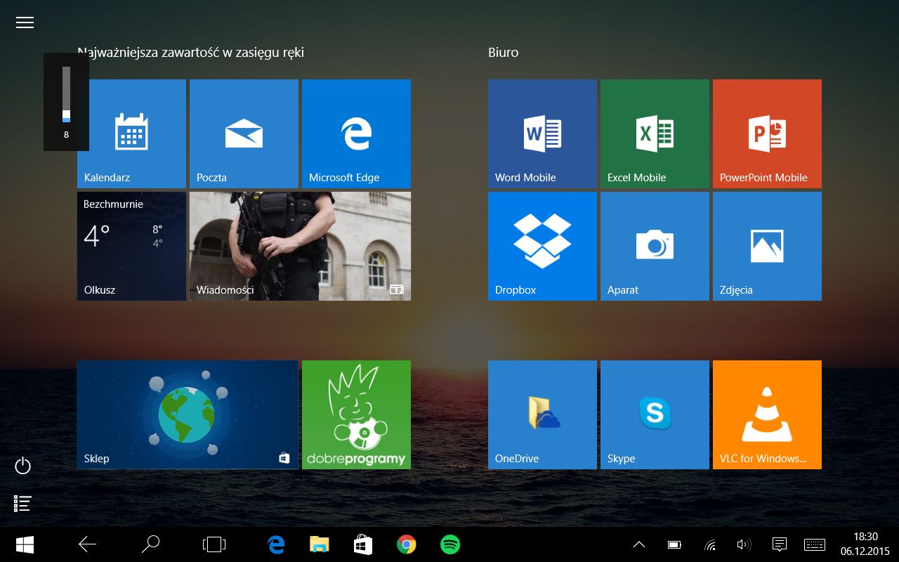This screenshot has width=899, height=562.
Task: Click the battery tray icon
Action: coord(674,544)
